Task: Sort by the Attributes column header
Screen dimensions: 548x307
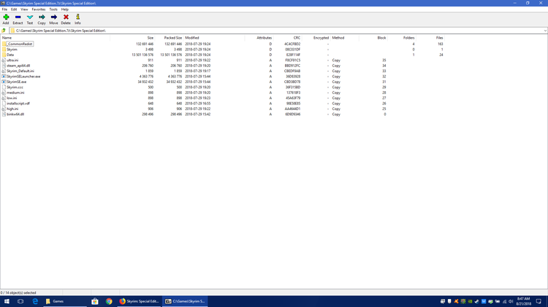Action: point(259,38)
